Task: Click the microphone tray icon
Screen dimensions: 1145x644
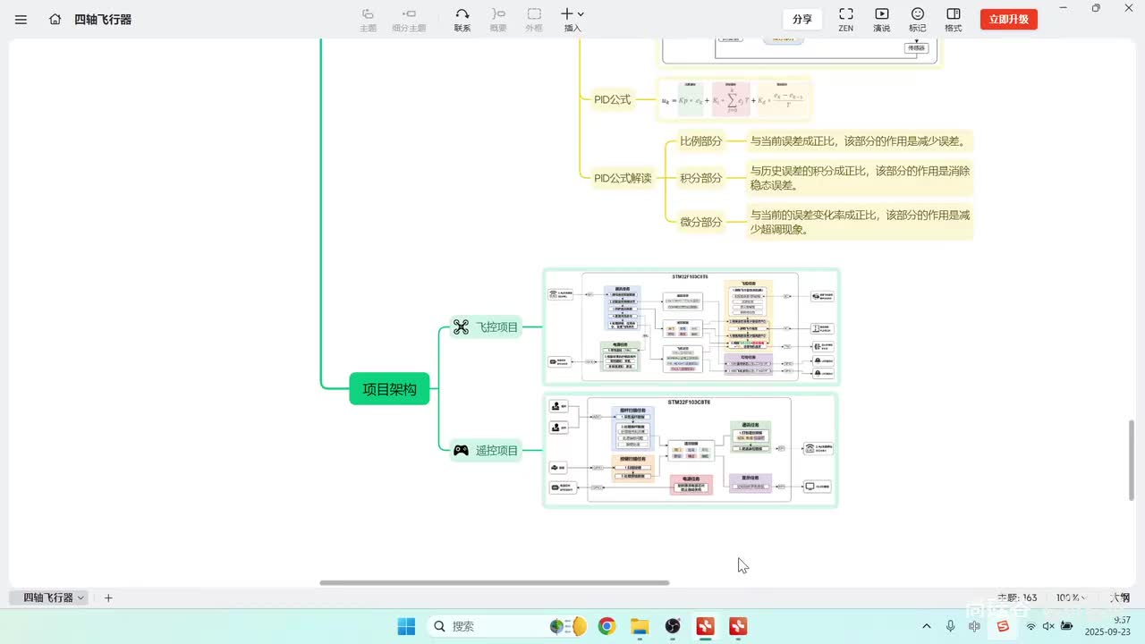Action: click(x=950, y=626)
